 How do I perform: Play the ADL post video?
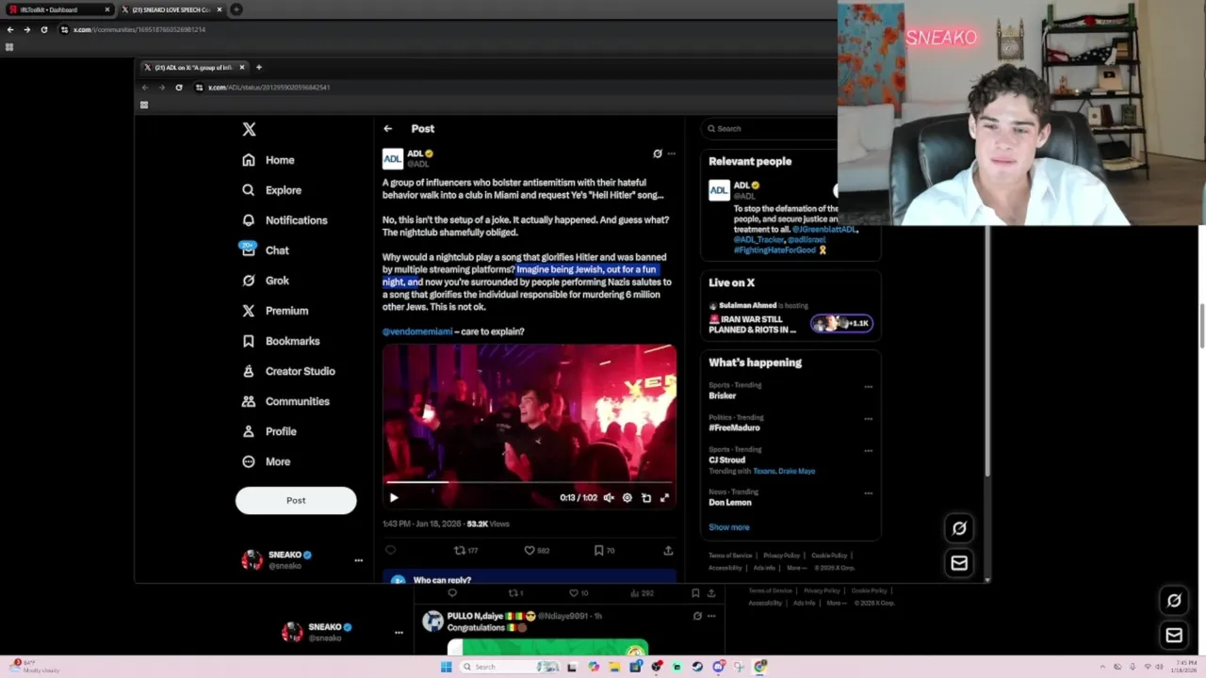(x=394, y=498)
